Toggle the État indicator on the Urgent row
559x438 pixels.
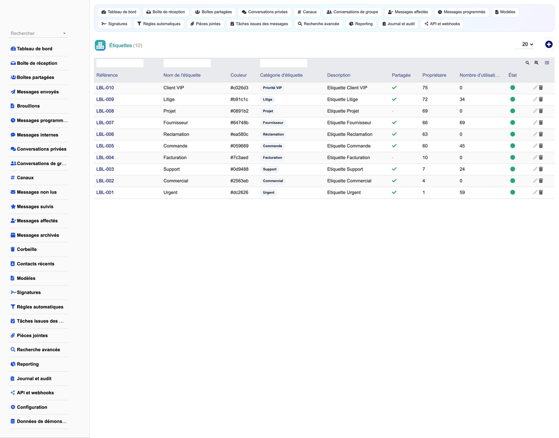pos(512,193)
